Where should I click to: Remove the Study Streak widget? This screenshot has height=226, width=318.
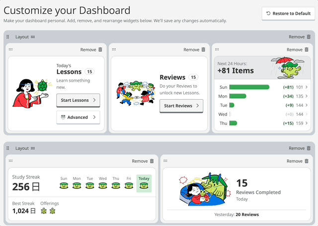coord(152,161)
